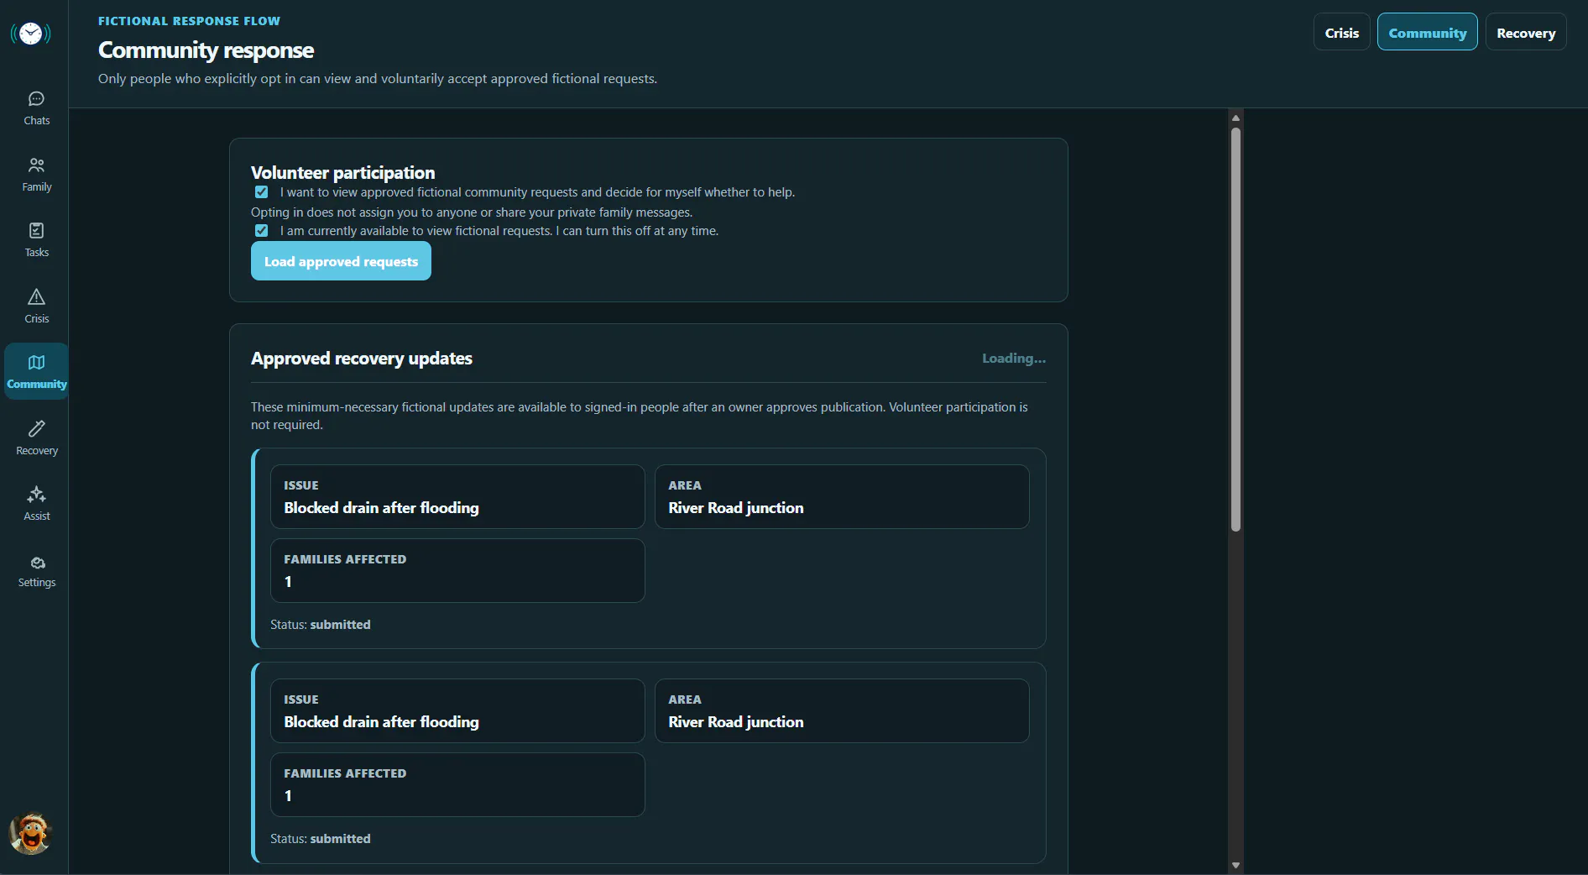Click the vertical scrollbar thumb

1235,329
